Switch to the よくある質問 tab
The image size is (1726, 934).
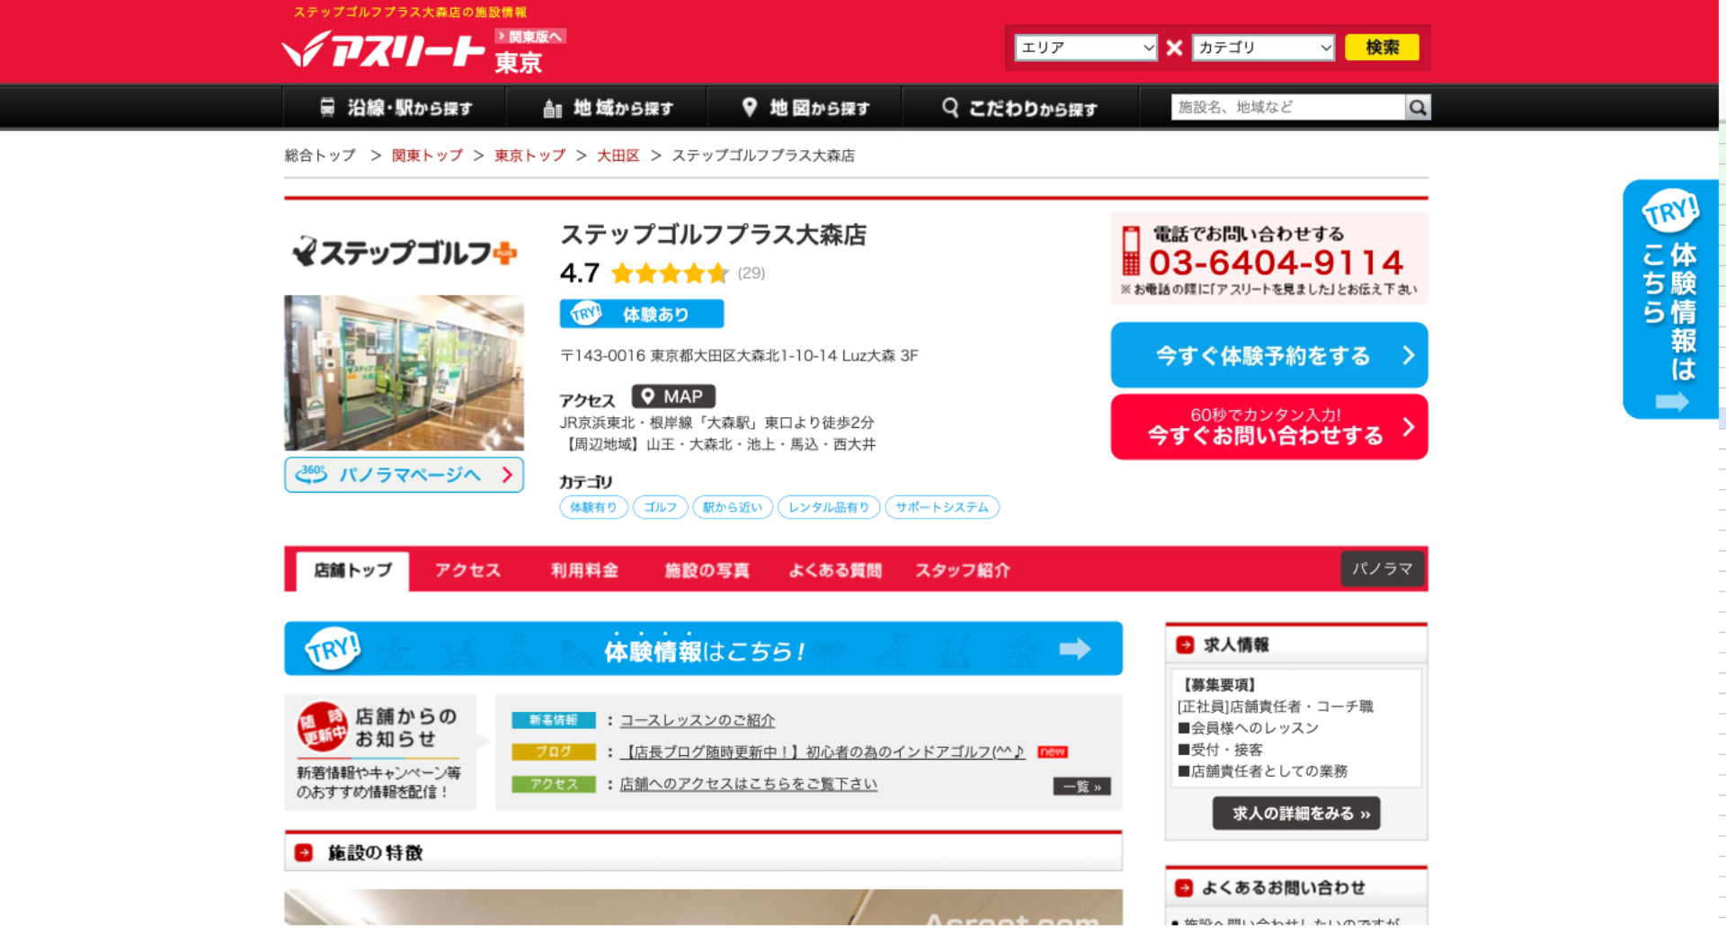point(835,570)
